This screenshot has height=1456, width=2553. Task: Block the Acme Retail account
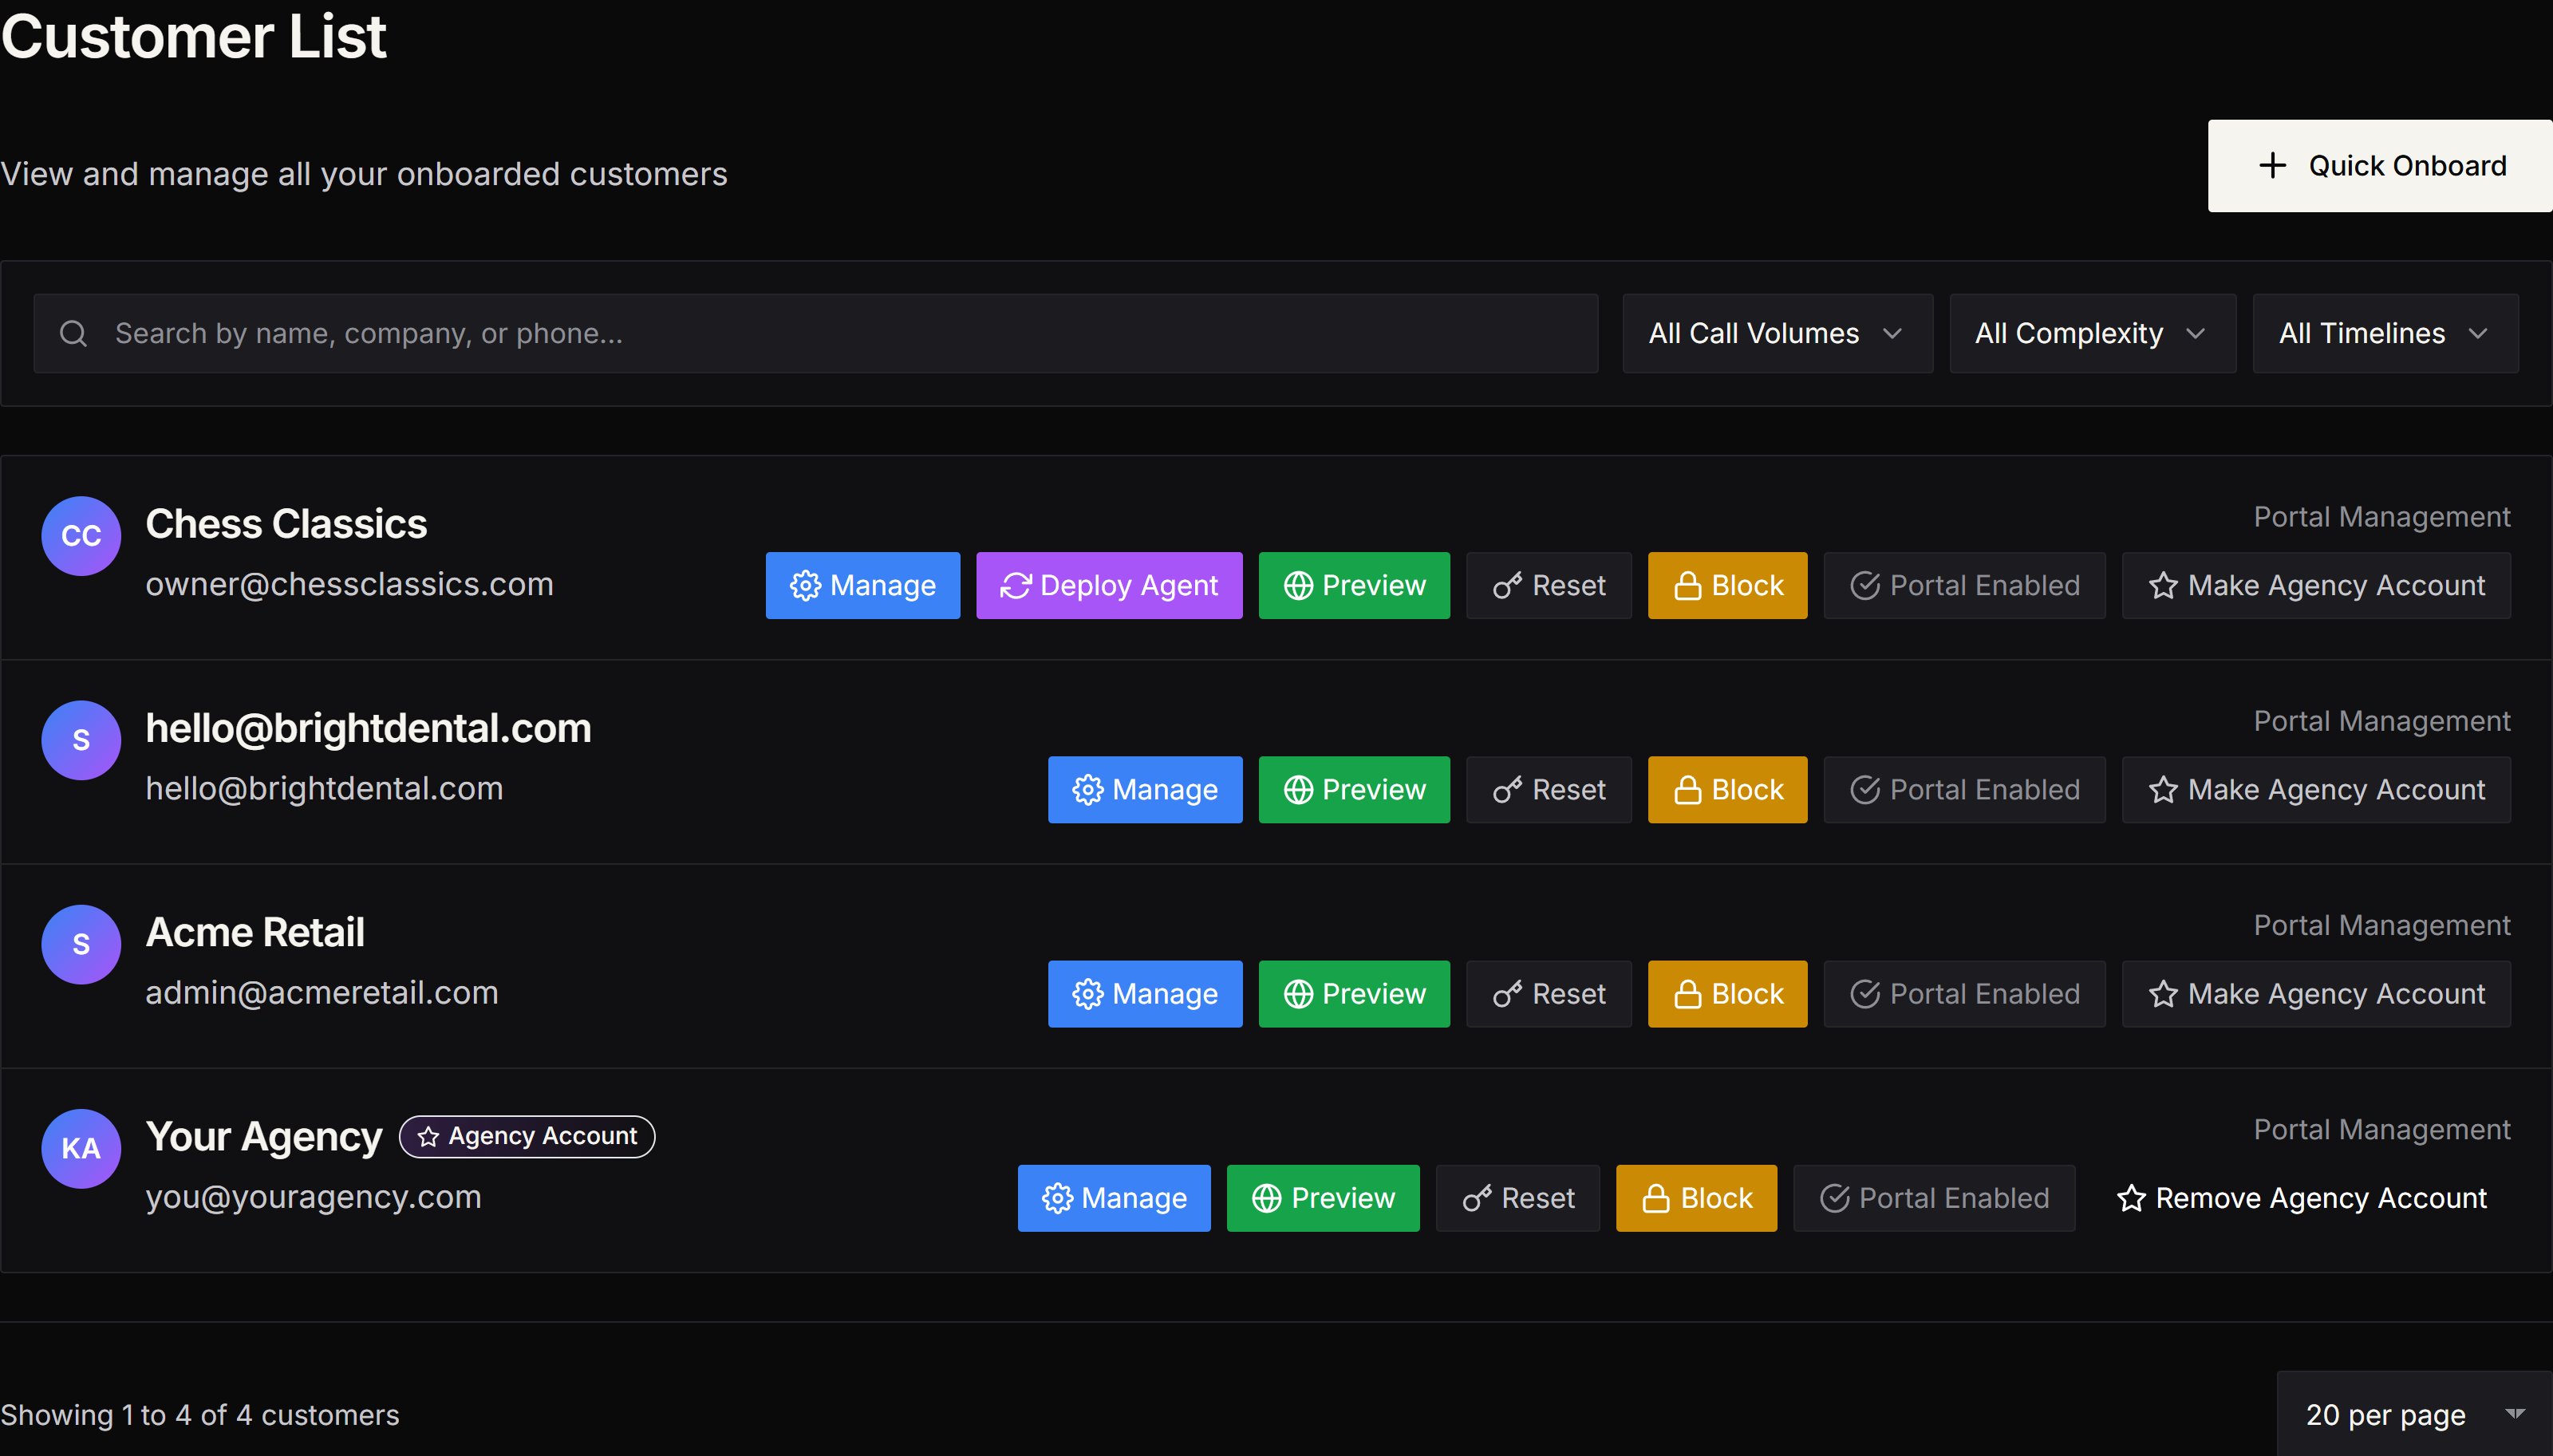pos(1727,994)
